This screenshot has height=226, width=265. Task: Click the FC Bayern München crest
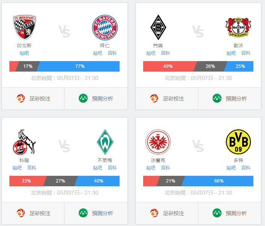click(105, 27)
